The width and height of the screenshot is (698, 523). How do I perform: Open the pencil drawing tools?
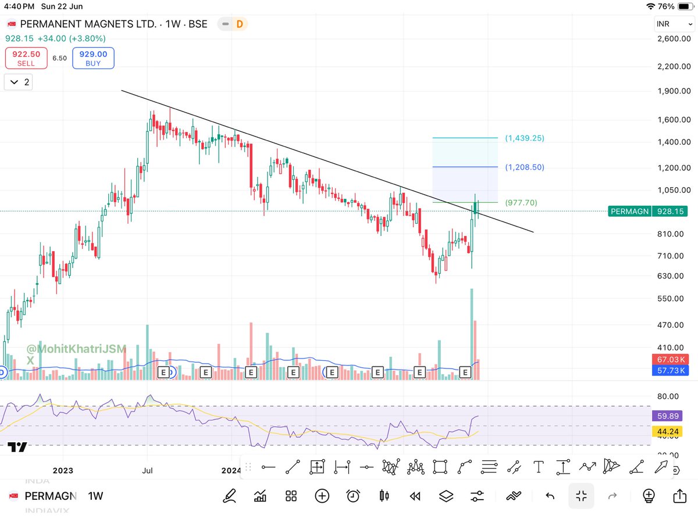pos(230,496)
